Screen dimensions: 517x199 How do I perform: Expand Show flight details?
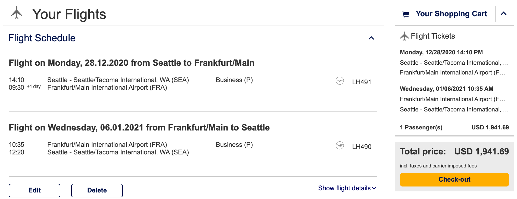pos(347,188)
